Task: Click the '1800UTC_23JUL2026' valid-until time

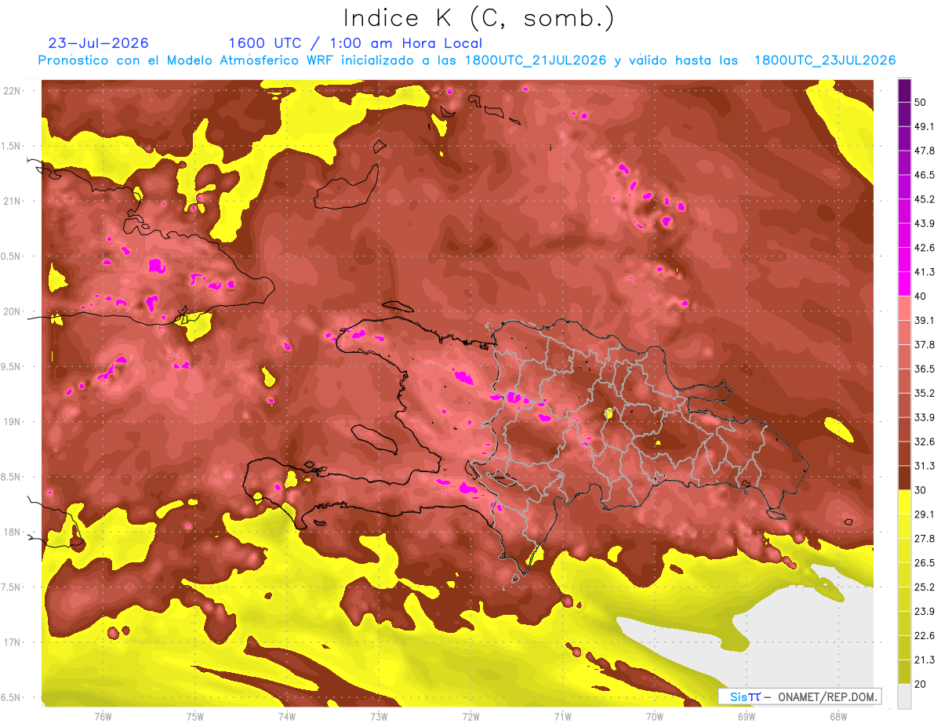Action: coord(825,60)
